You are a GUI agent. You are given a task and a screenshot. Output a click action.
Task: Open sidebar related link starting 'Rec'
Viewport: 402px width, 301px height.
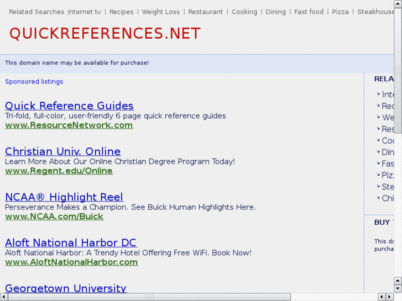(388, 106)
